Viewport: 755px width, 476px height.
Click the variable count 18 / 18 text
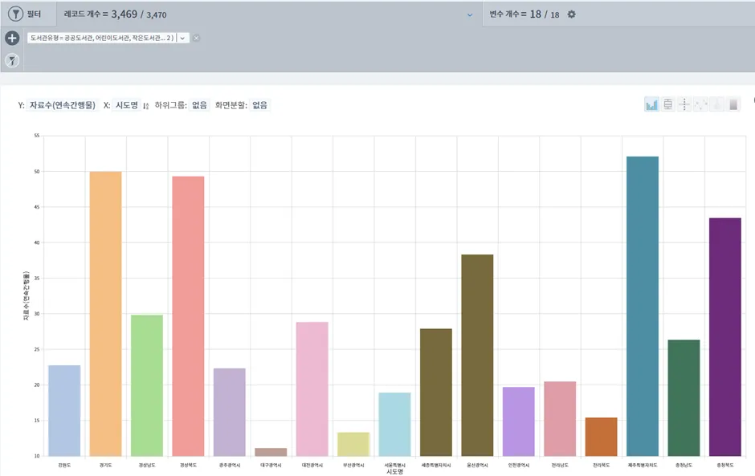point(545,14)
